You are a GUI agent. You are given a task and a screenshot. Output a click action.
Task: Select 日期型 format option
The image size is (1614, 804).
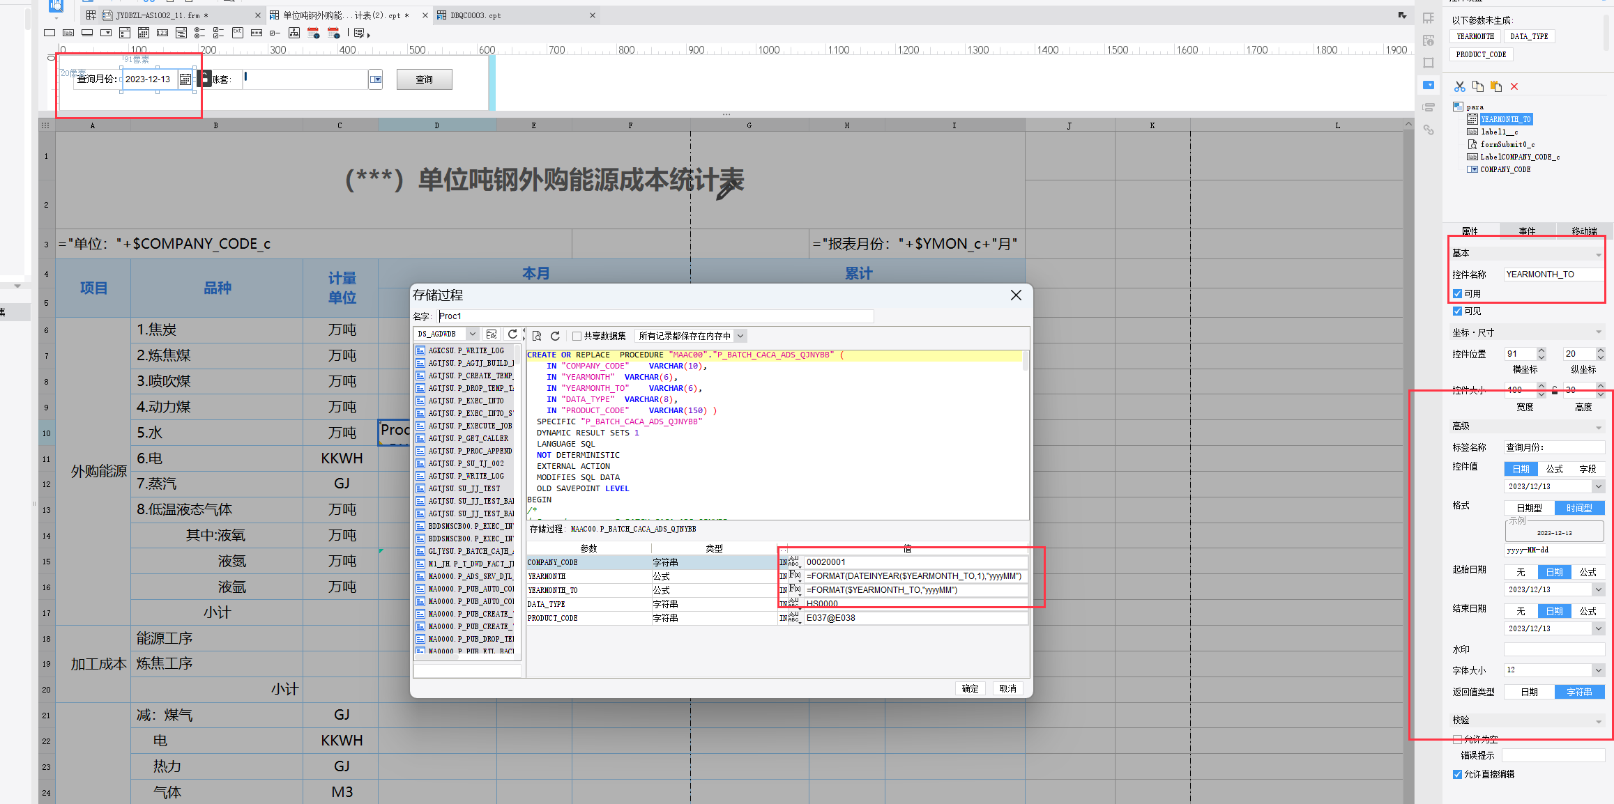point(1529,508)
